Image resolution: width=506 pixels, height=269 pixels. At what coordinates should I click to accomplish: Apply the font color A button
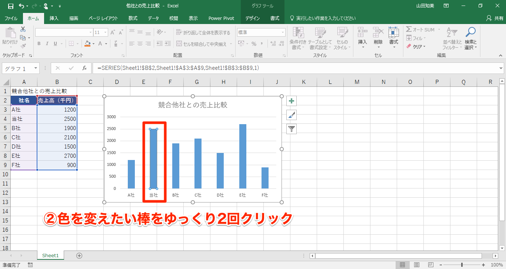[x=100, y=44]
